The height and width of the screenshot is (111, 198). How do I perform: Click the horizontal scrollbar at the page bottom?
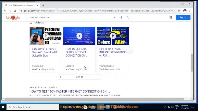94,99
